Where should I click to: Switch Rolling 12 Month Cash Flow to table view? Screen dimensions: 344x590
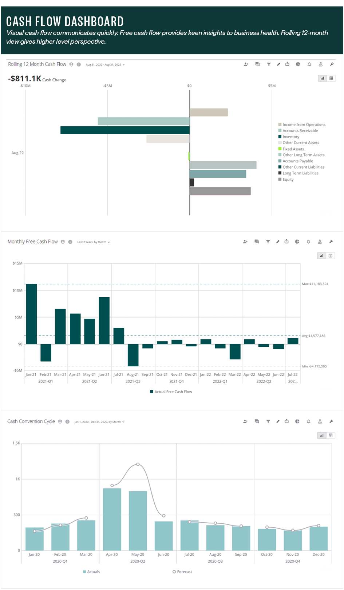point(331,78)
